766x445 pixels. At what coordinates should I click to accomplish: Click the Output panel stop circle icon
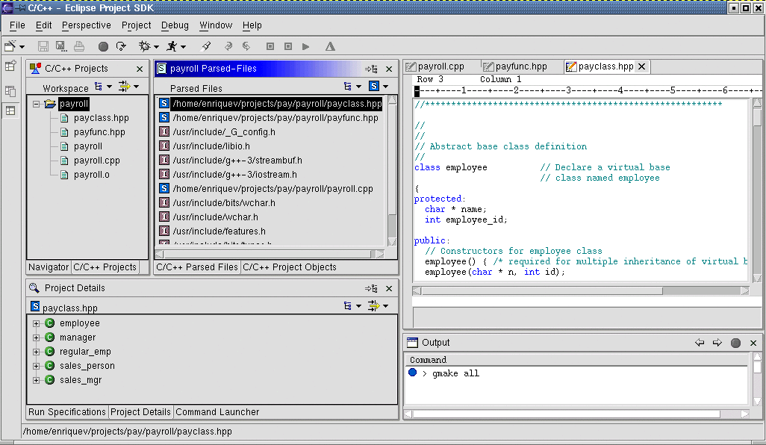click(x=735, y=343)
